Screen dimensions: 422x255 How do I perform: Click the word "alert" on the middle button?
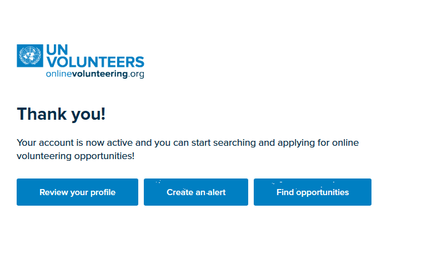click(x=215, y=192)
